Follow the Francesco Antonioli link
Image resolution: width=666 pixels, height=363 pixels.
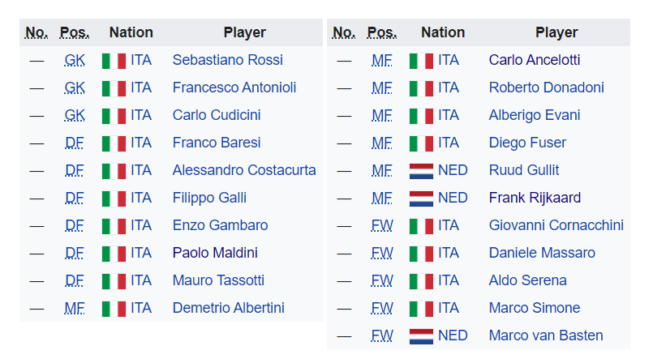(234, 88)
